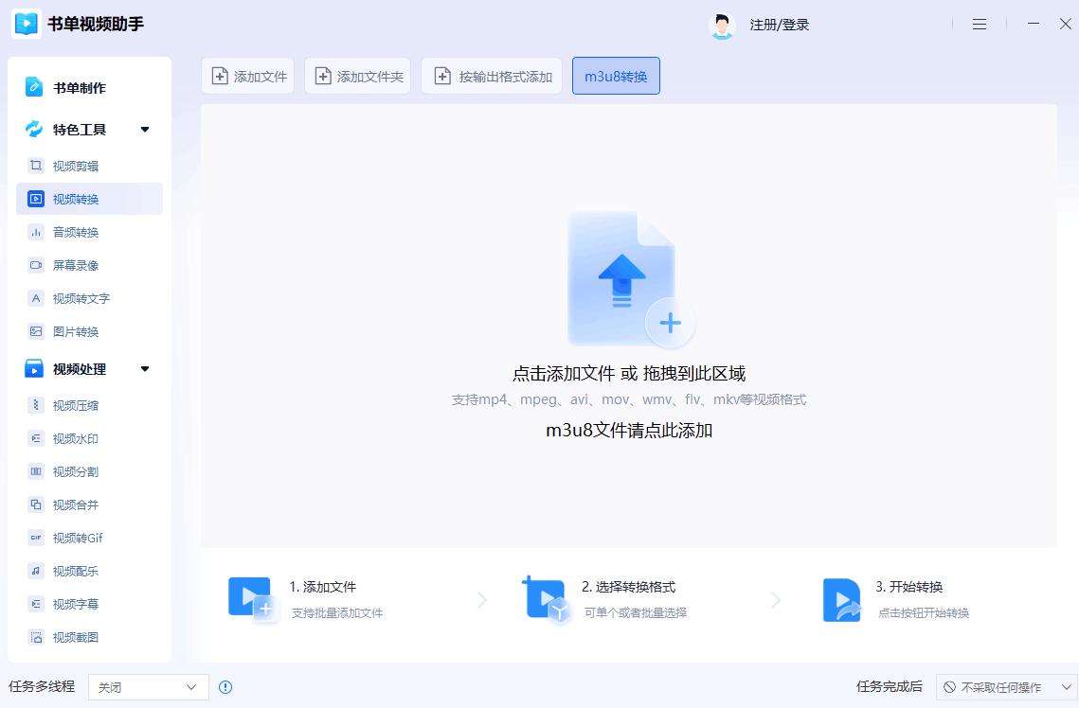The image size is (1079, 708).
Task: Collapse the 特色工具 section
Action: pos(145,129)
